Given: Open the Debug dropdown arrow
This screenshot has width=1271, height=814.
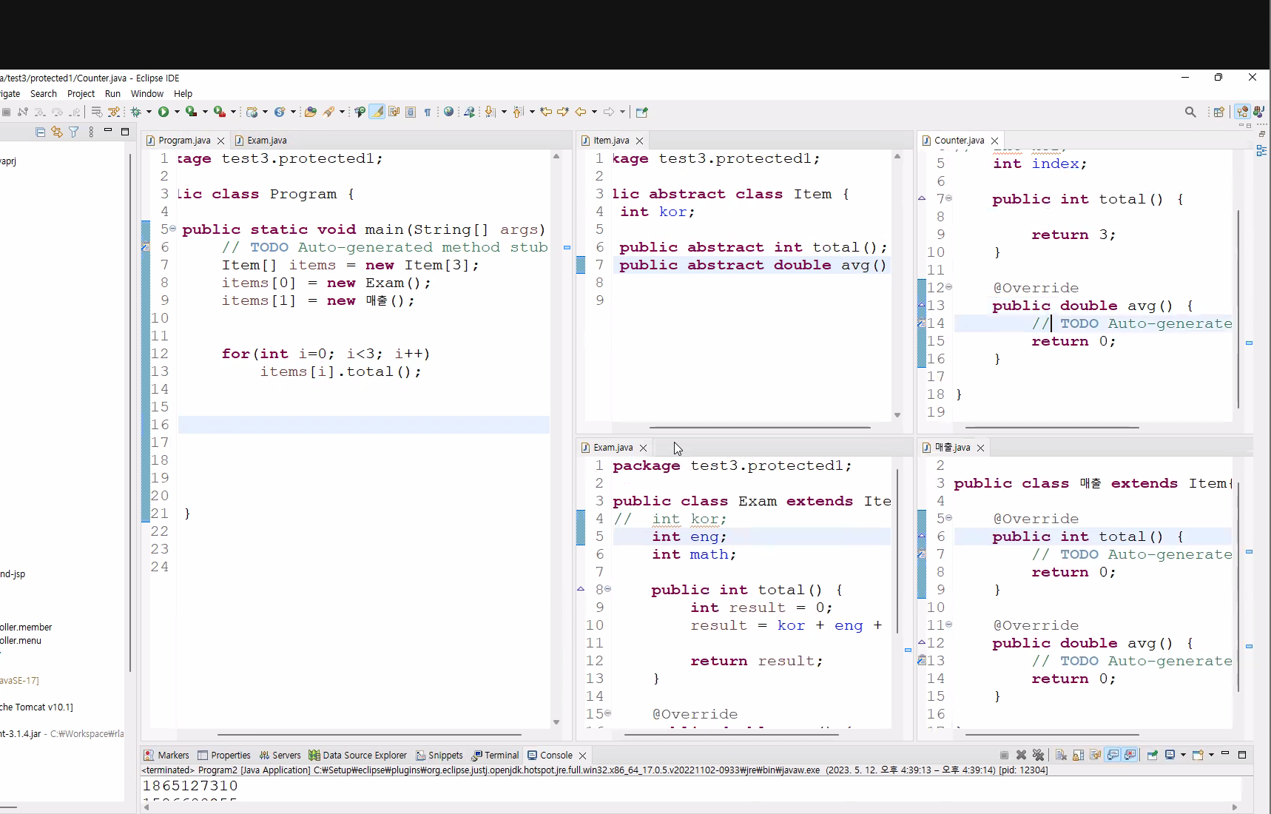Looking at the screenshot, I should (x=149, y=112).
